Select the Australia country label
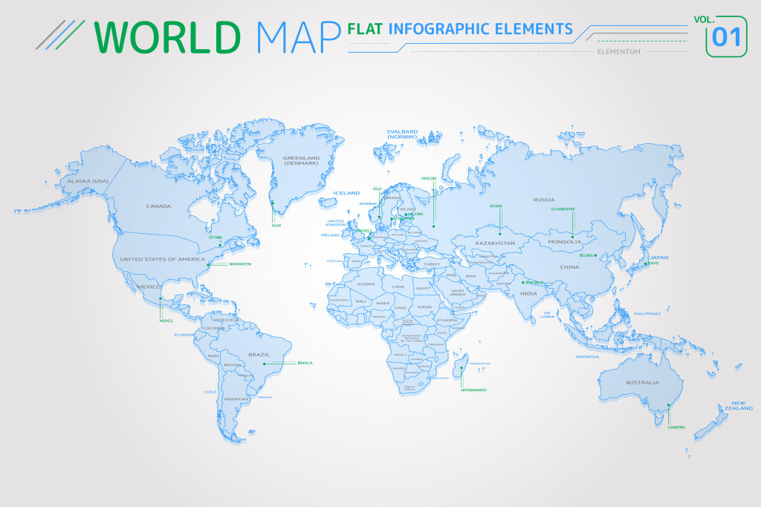 641,382
